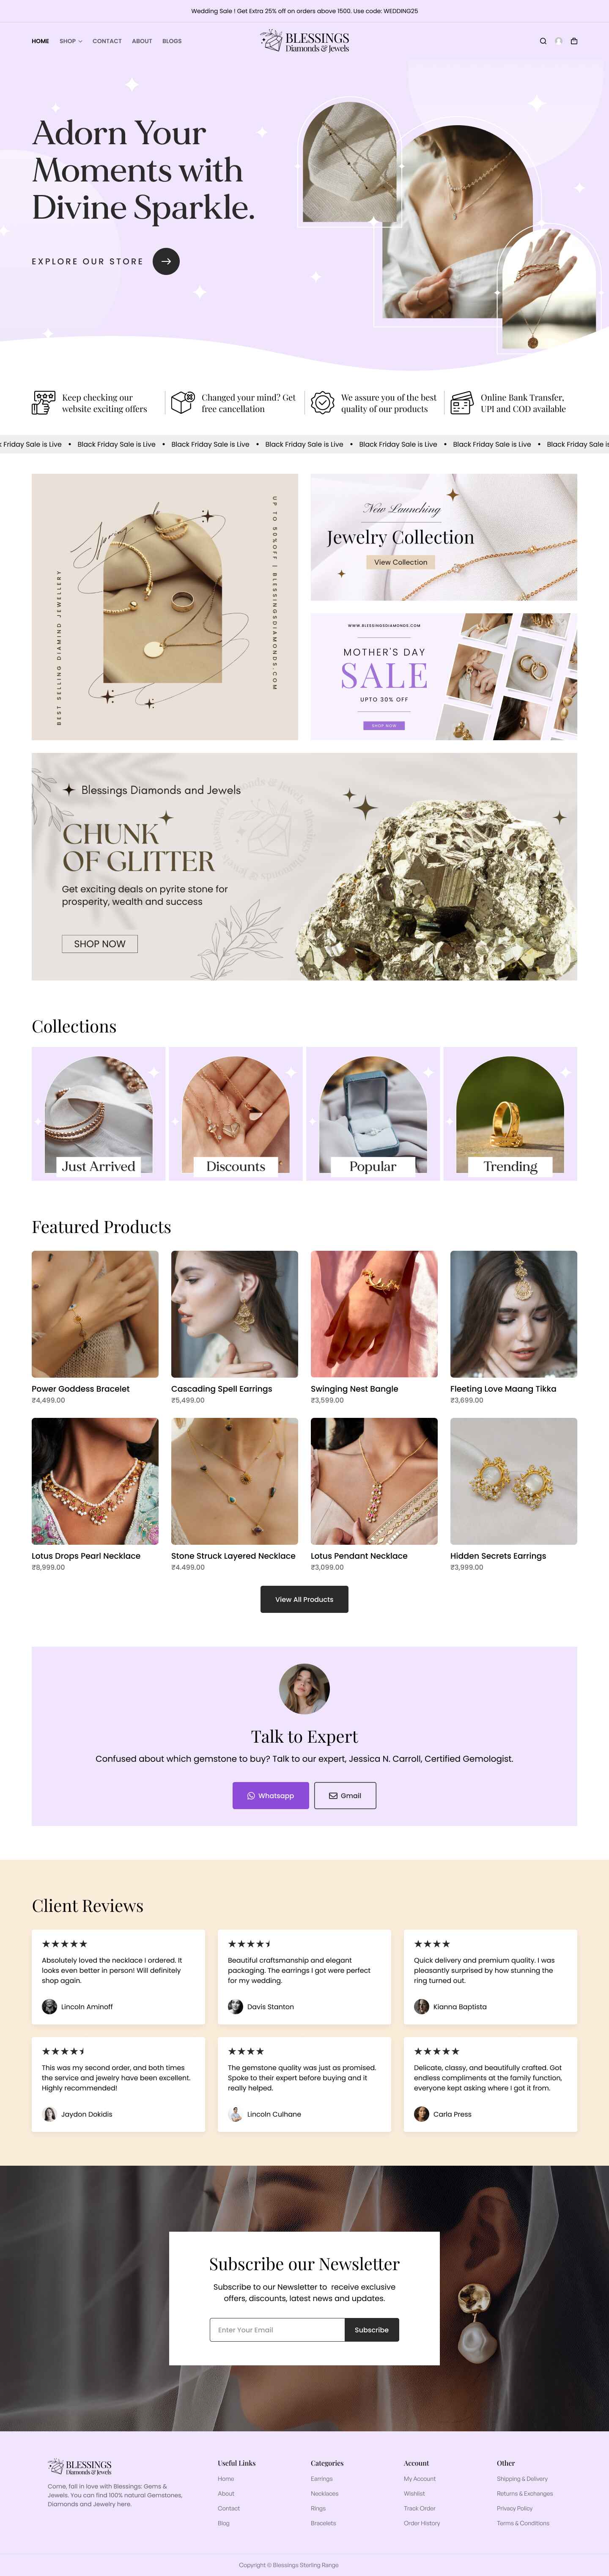Open the Contact menu item
Image resolution: width=609 pixels, height=2576 pixels.
pyautogui.click(x=107, y=41)
